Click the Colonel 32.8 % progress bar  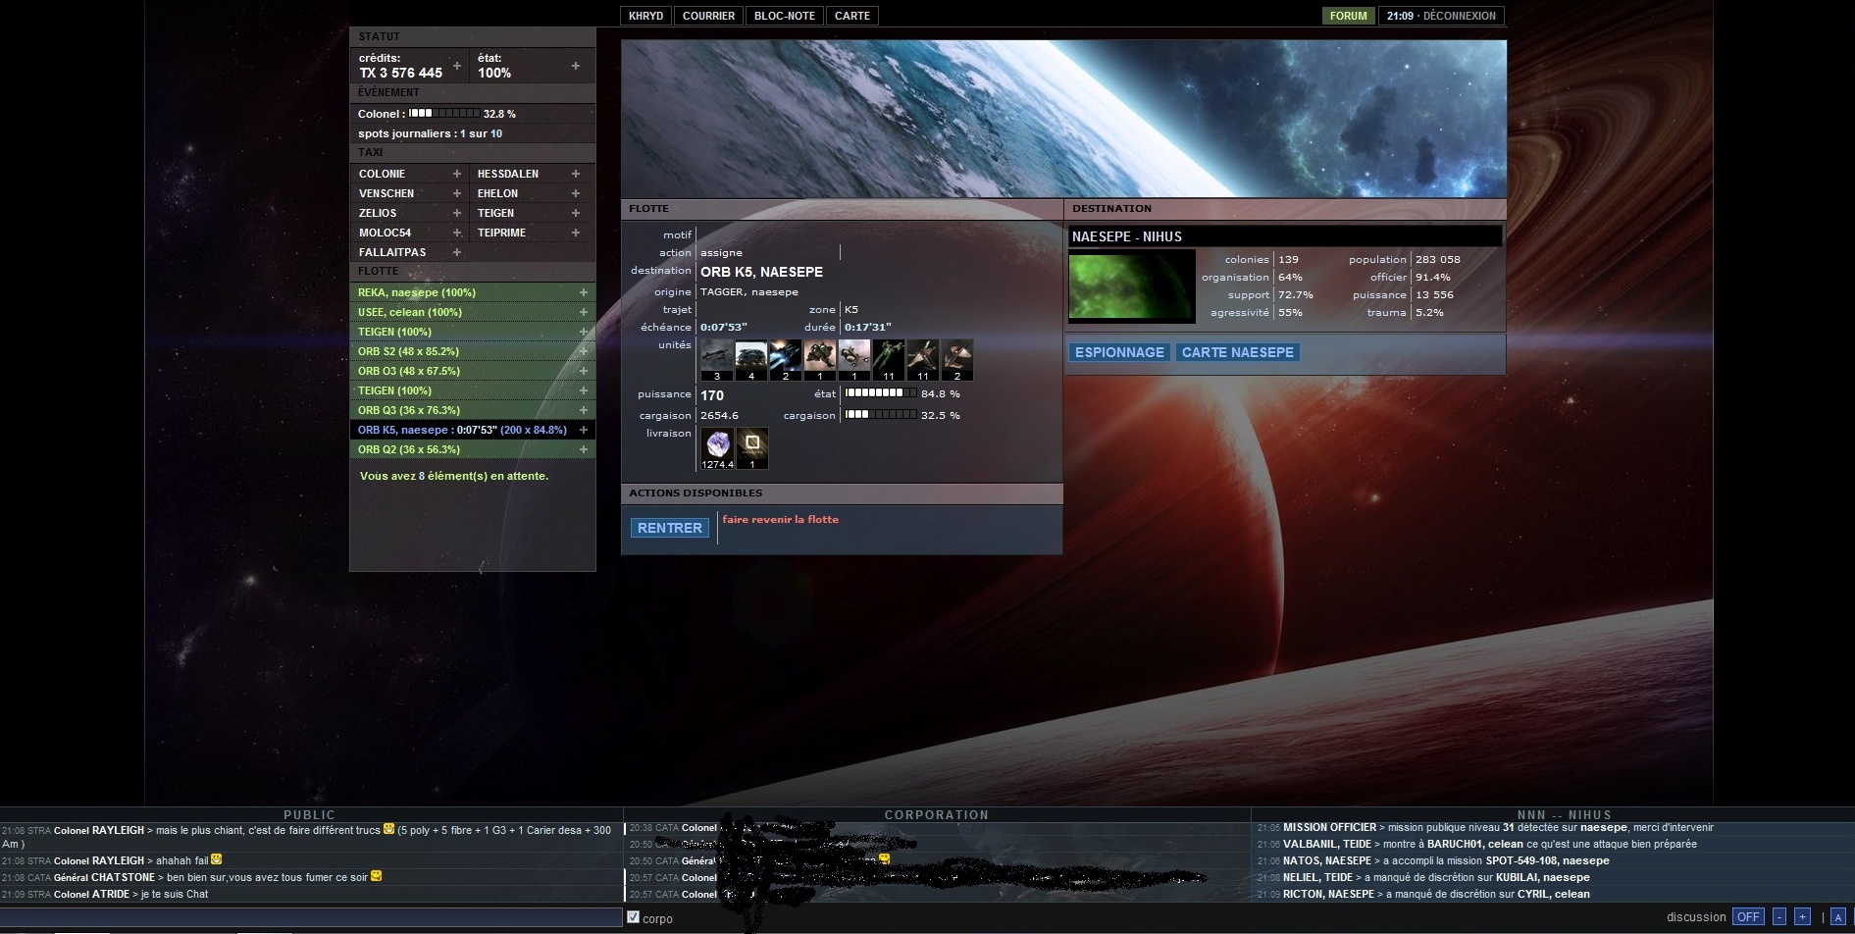[444, 113]
